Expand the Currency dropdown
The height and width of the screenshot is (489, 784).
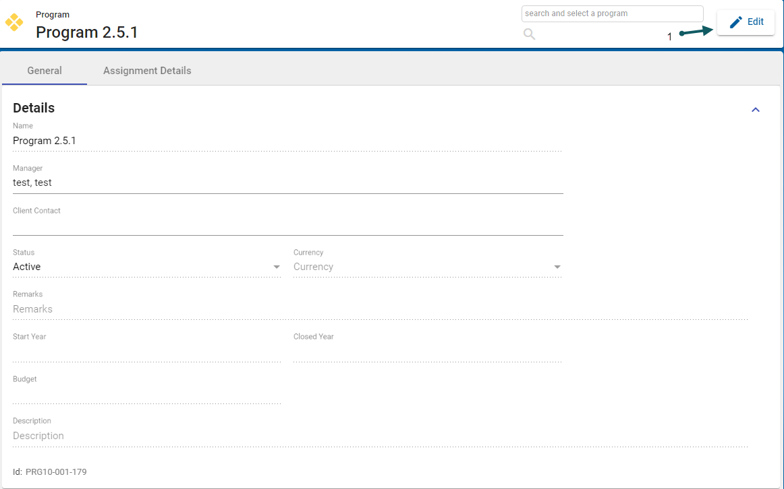coord(427,267)
